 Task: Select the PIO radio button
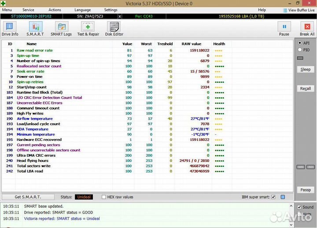pyautogui.click(x=300, y=50)
